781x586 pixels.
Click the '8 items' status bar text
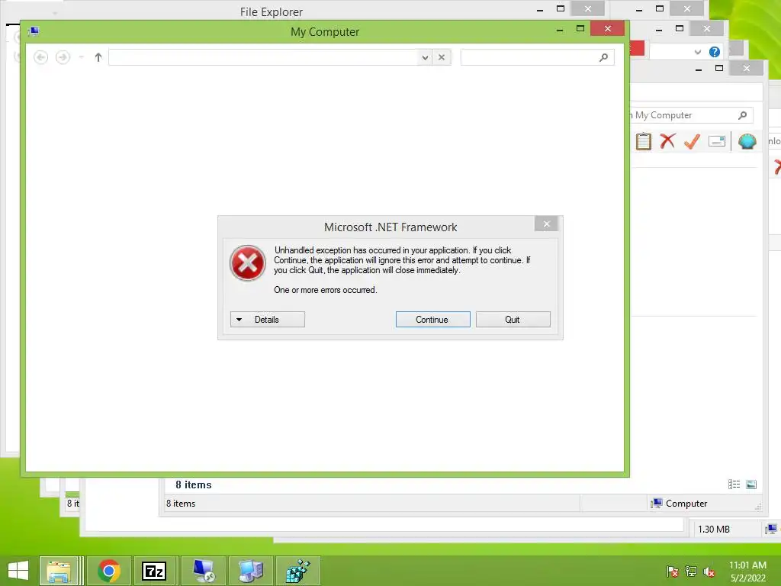181,504
